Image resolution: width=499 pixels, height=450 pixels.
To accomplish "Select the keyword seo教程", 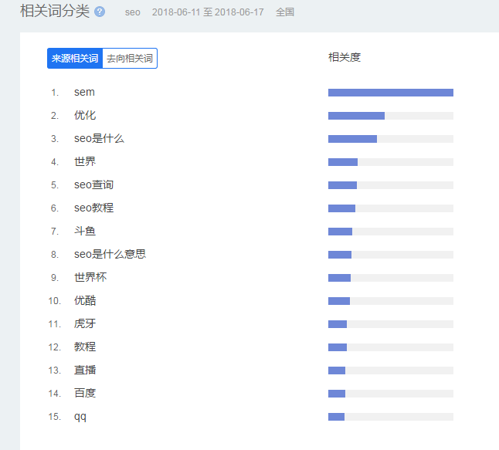I will (94, 208).
